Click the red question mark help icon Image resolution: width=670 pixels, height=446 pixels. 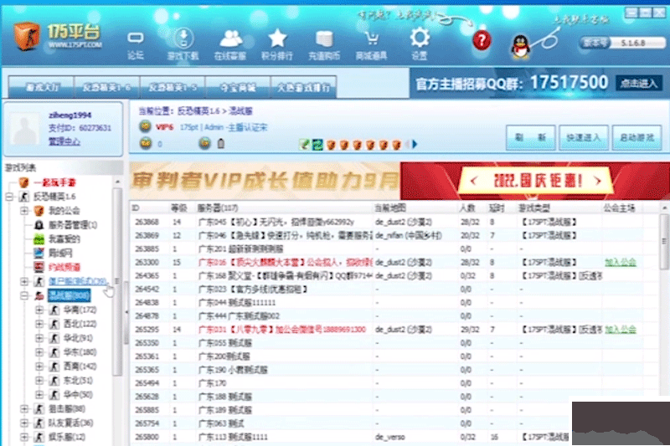click(x=482, y=40)
